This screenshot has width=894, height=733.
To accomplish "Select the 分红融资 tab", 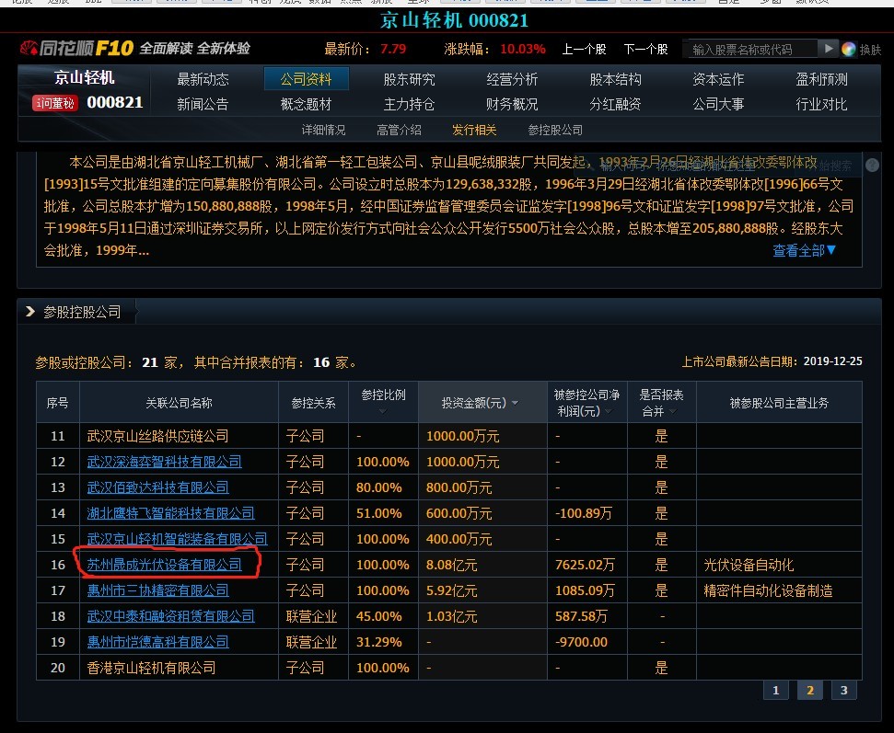I will [x=614, y=104].
